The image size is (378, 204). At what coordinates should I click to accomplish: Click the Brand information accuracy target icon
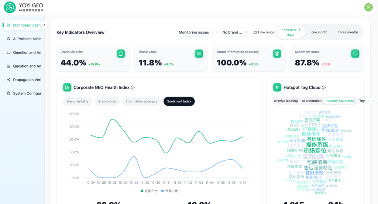click(277, 54)
